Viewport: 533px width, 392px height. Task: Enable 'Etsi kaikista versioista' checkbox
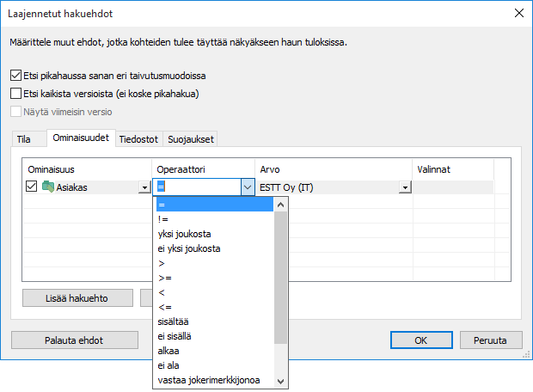click(x=15, y=93)
